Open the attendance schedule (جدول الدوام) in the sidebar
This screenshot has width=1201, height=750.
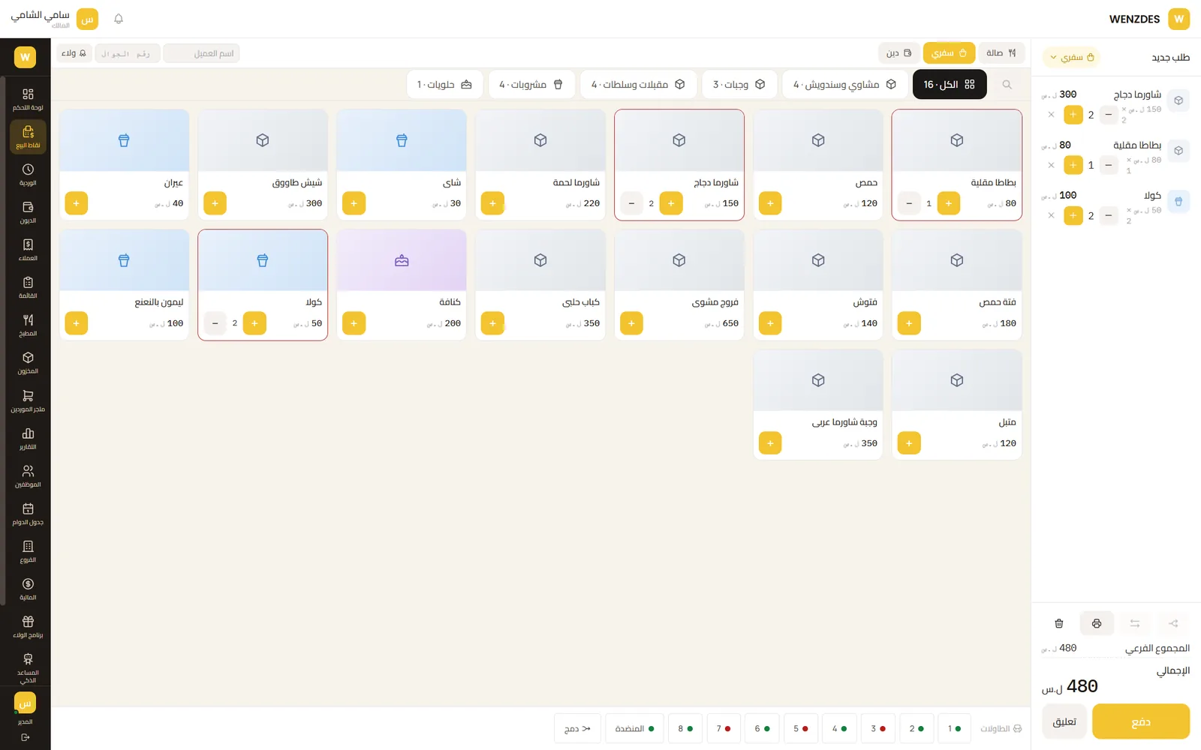28,514
